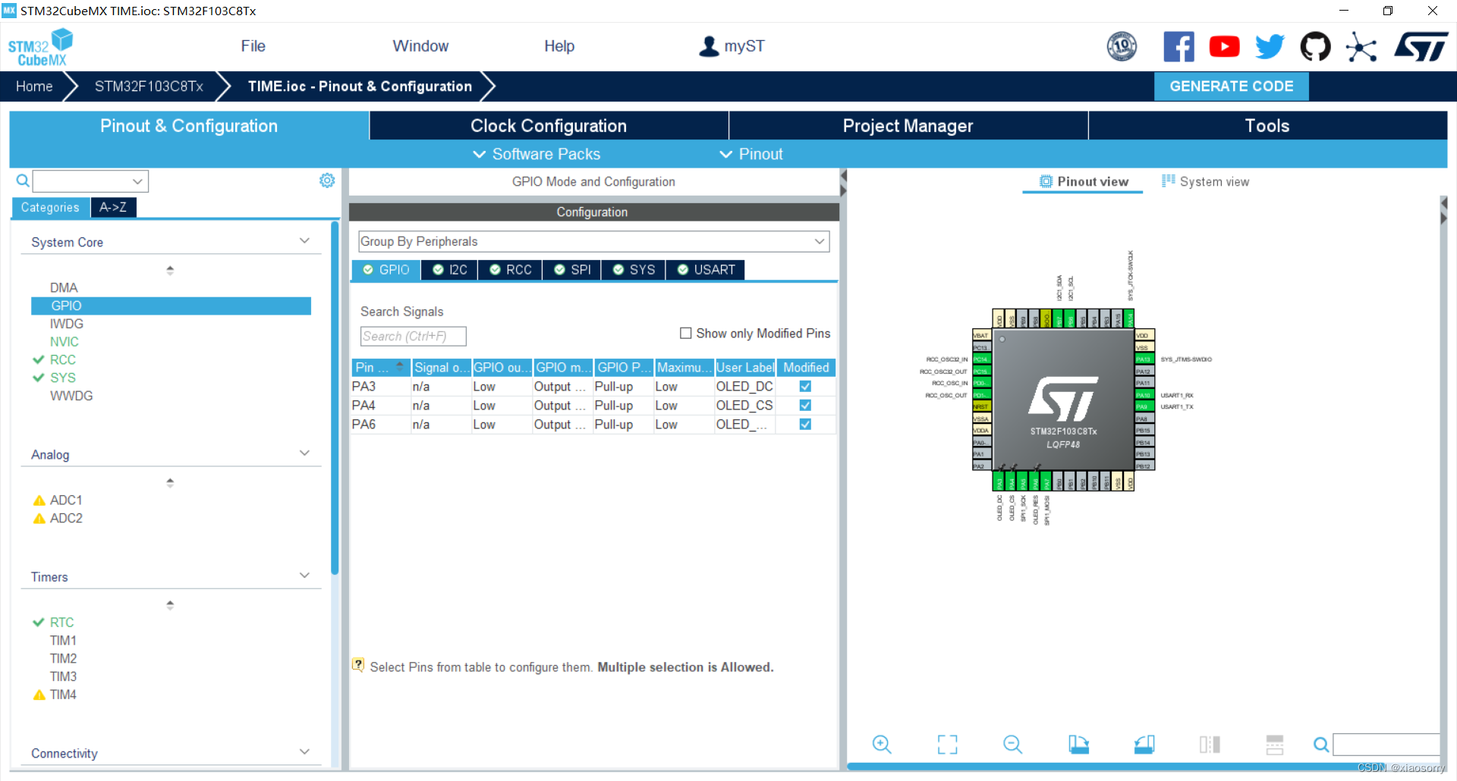Open the Group By Peripherals dropdown
Screen dimensions: 1457x781
pos(593,241)
